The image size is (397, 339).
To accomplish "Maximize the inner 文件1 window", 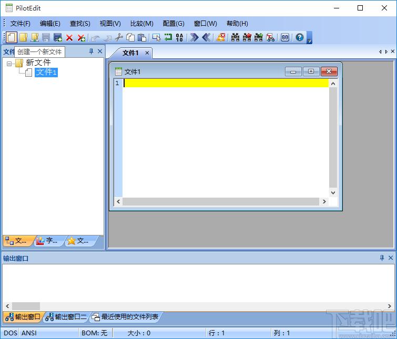I will coord(311,71).
